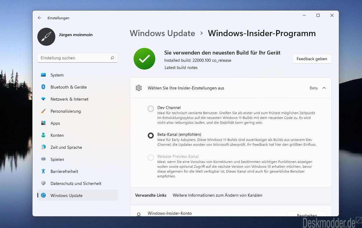Click the Barrierefreiheit accessibility icon
The image size is (362, 228).
point(43,171)
